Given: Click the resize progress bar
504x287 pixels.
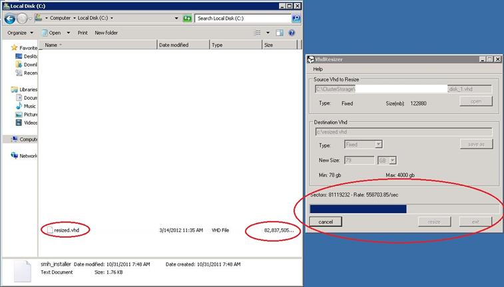Looking at the screenshot, I should tap(403, 208).
